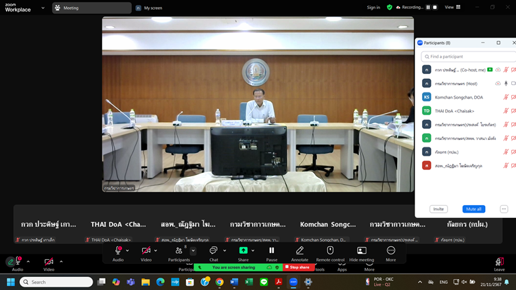Click Stop share button
This screenshot has height=290, width=516.
coord(298,267)
